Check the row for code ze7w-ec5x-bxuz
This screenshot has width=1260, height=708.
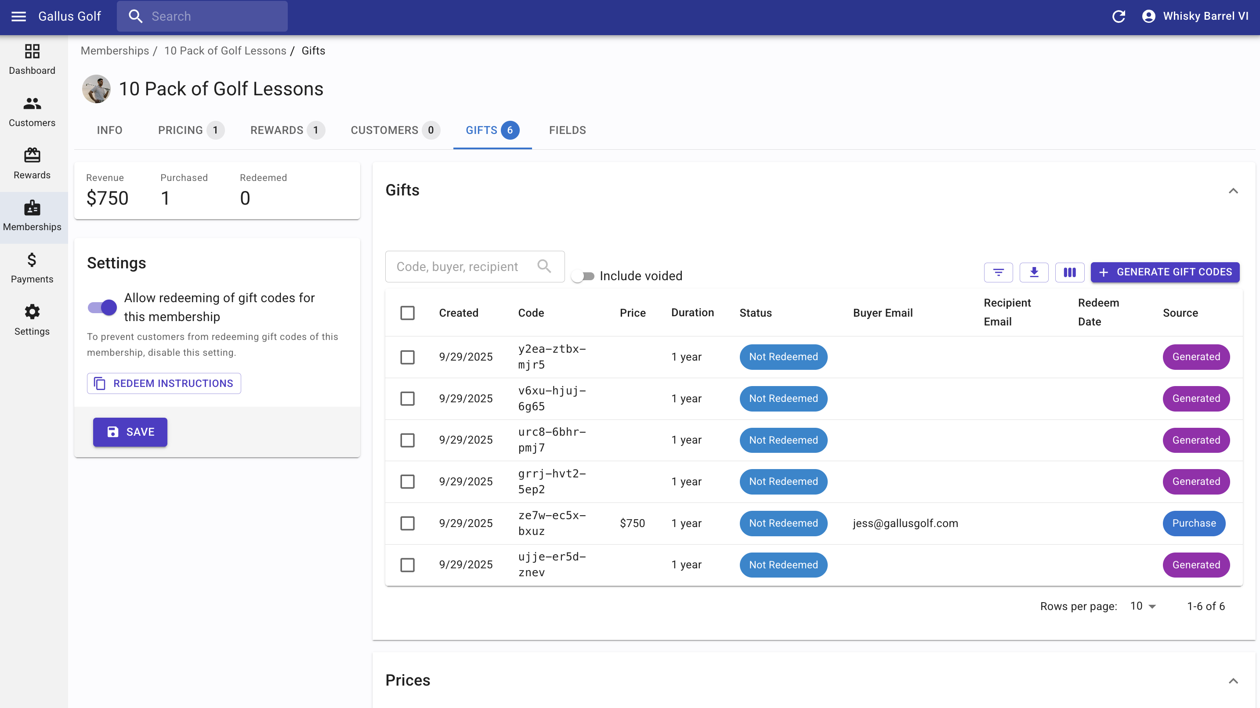click(x=407, y=523)
